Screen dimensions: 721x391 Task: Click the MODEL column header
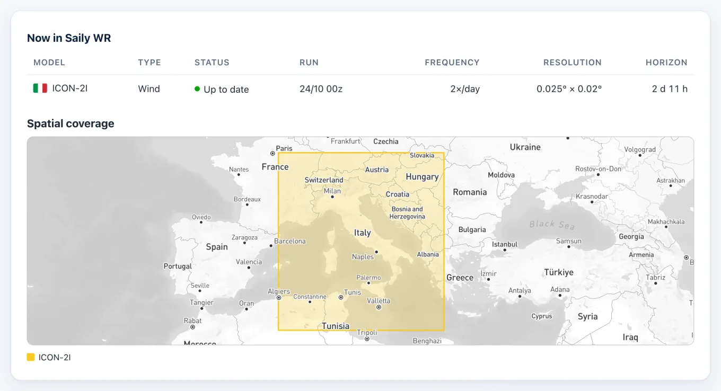click(49, 63)
